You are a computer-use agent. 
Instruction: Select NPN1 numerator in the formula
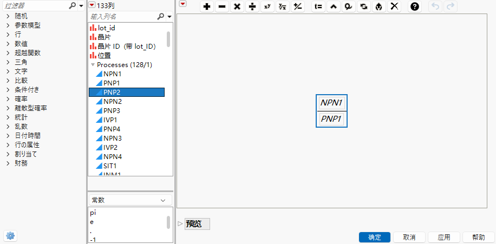331,103
